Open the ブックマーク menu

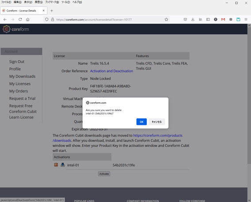click(52, 2)
